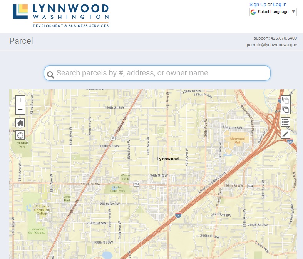Open the Select Language dropdown
The width and height of the screenshot is (303, 259).
point(273,12)
